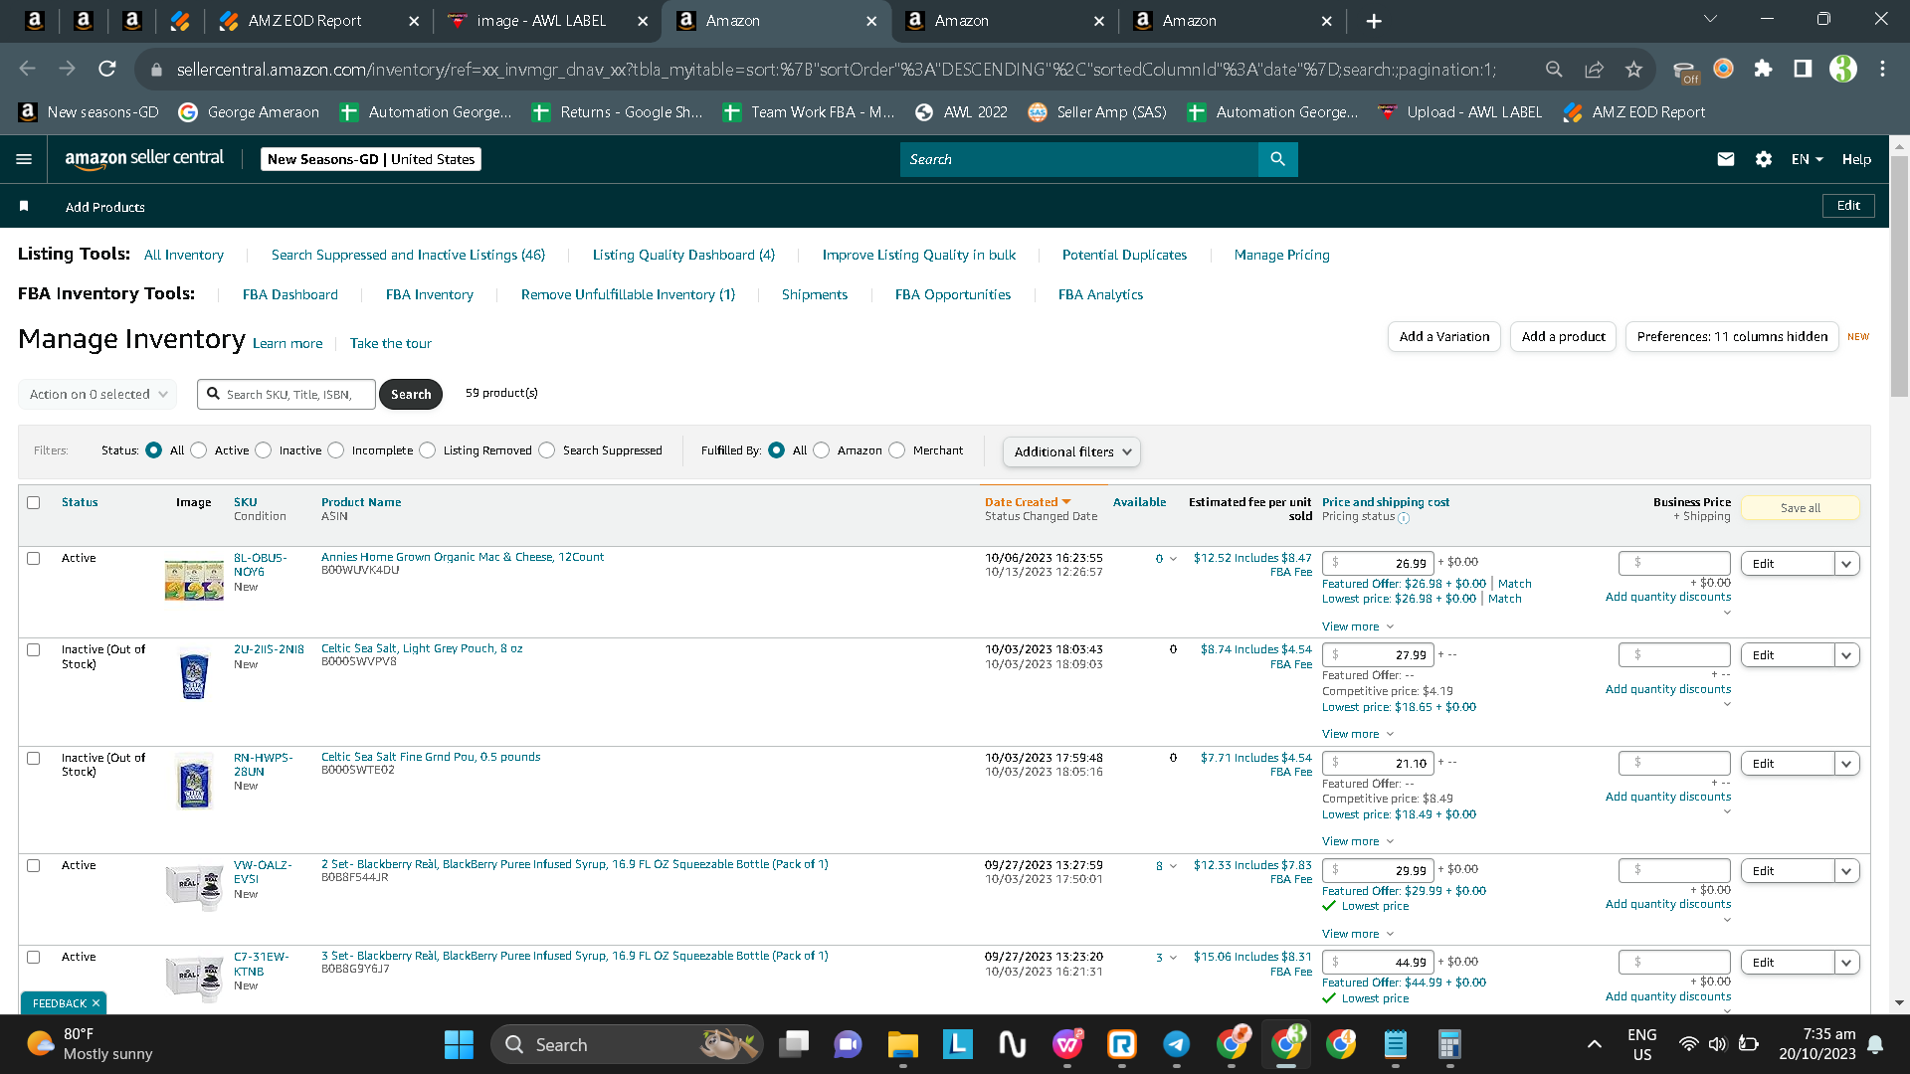The image size is (1910, 1074).
Task: Switch to the AMZ EOD Report tab
Action: click(x=318, y=21)
